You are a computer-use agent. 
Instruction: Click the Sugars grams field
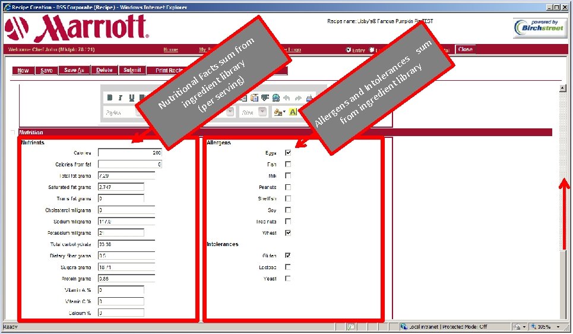click(126, 267)
